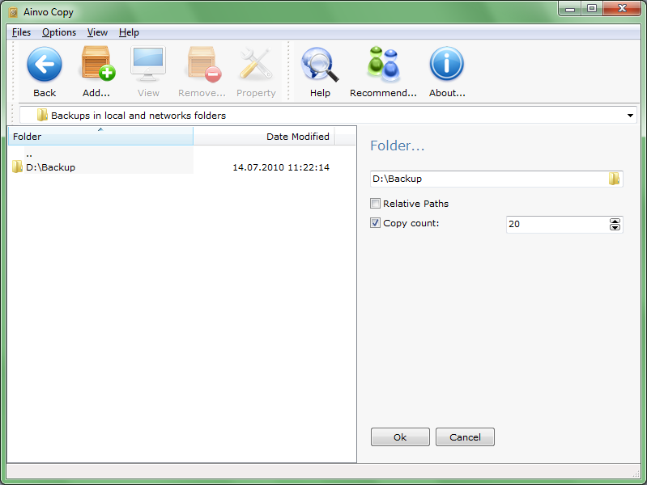This screenshot has height=485, width=647.
Task: Browse folder icon in D:\Backup field
Action: click(614, 179)
